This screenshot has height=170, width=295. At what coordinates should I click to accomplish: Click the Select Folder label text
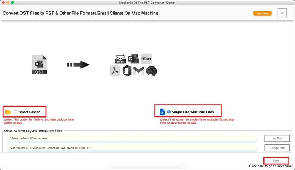(x=29, y=112)
